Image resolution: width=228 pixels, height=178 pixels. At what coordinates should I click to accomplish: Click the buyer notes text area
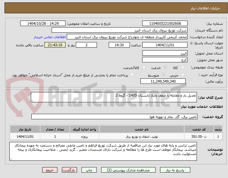click(103, 151)
